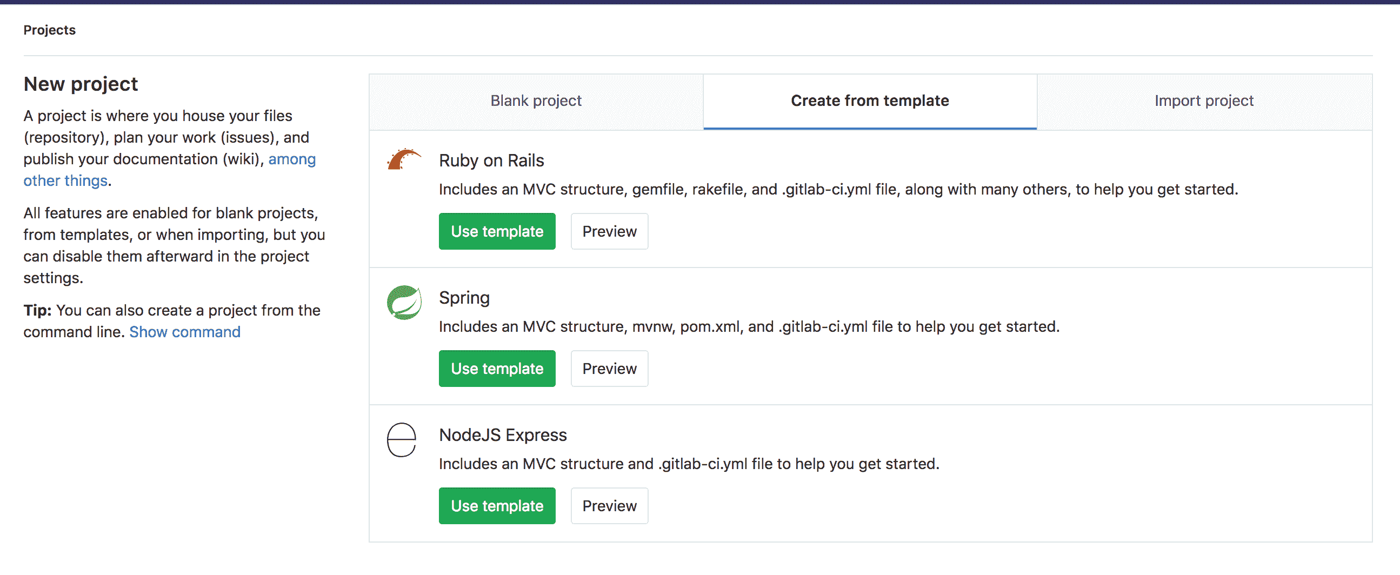This screenshot has width=1400, height=575.
Task: Click the New project heading
Action: (x=81, y=84)
